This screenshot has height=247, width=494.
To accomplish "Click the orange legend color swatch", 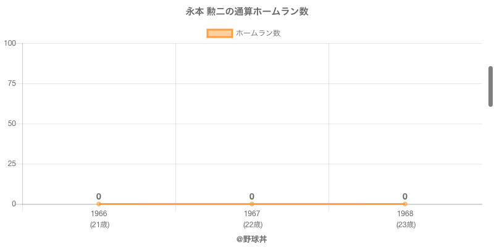I will [x=219, y=33].
